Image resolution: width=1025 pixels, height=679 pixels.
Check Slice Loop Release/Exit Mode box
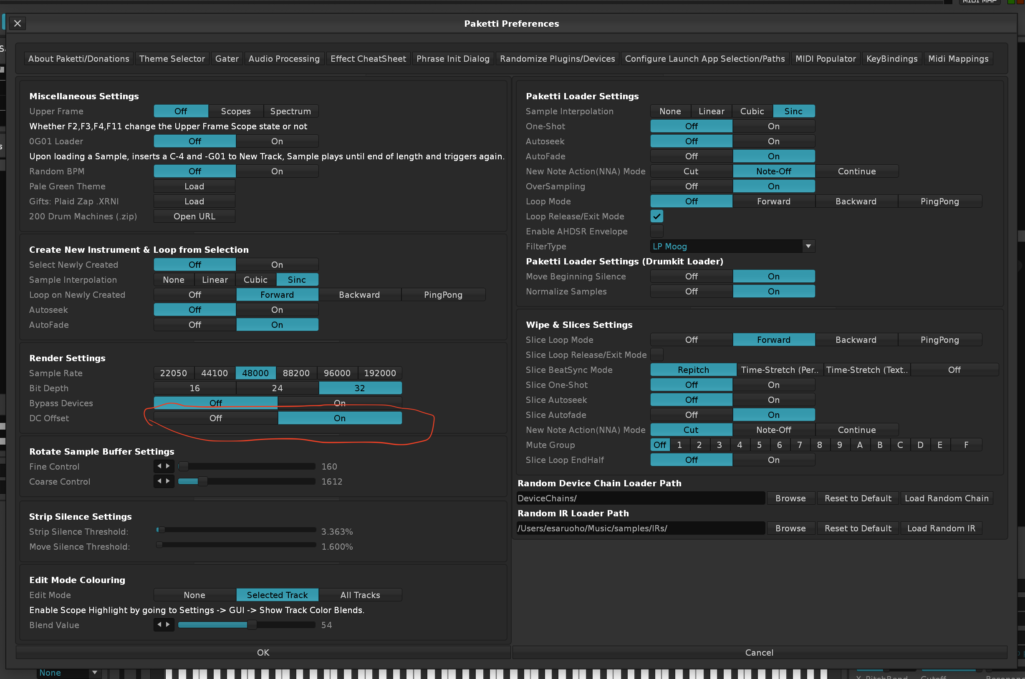656,355
